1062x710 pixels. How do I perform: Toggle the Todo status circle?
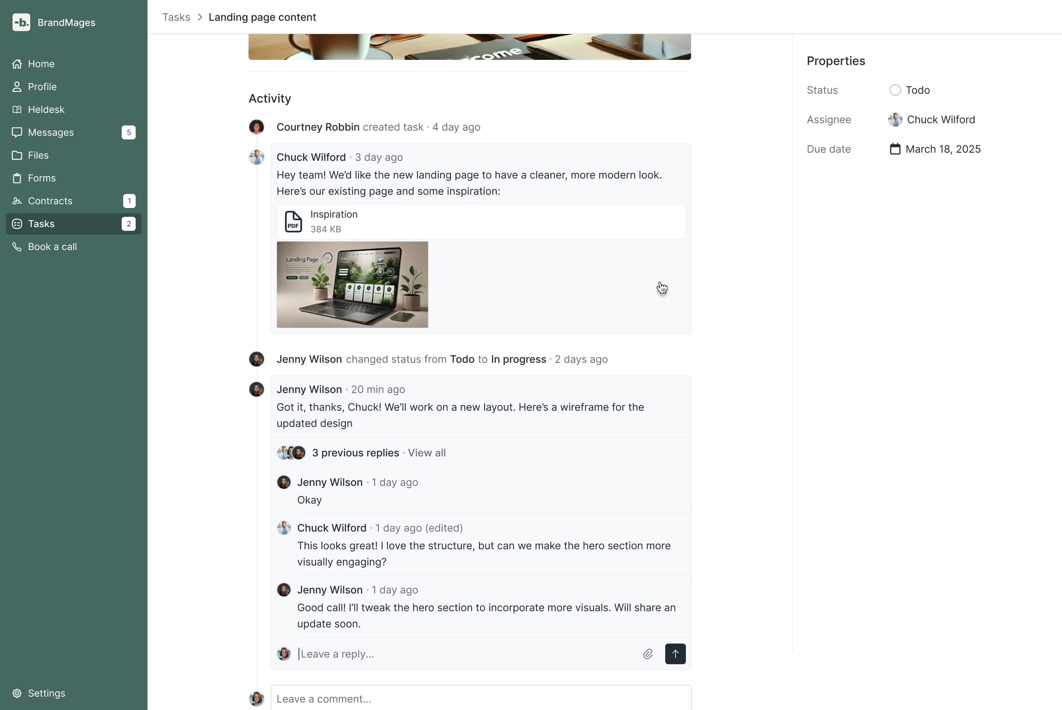895,90
